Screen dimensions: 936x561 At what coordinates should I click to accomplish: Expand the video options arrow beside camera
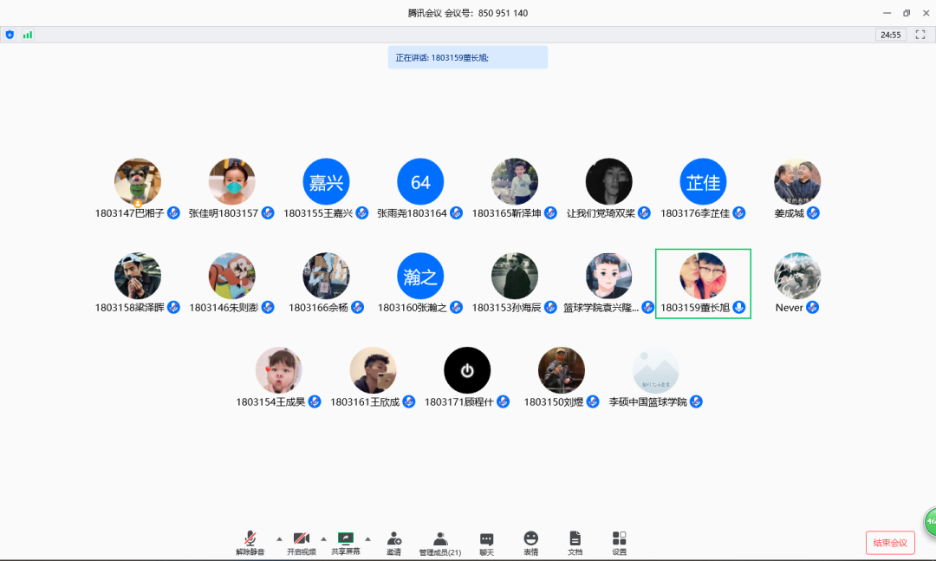323,538
